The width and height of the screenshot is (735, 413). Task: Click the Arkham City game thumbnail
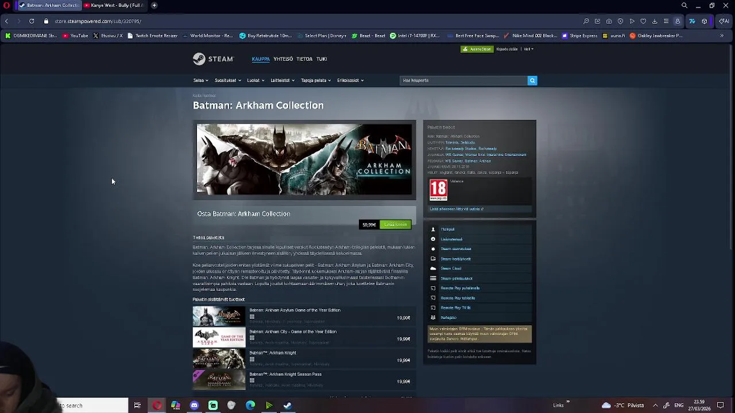tap(219, 337)
